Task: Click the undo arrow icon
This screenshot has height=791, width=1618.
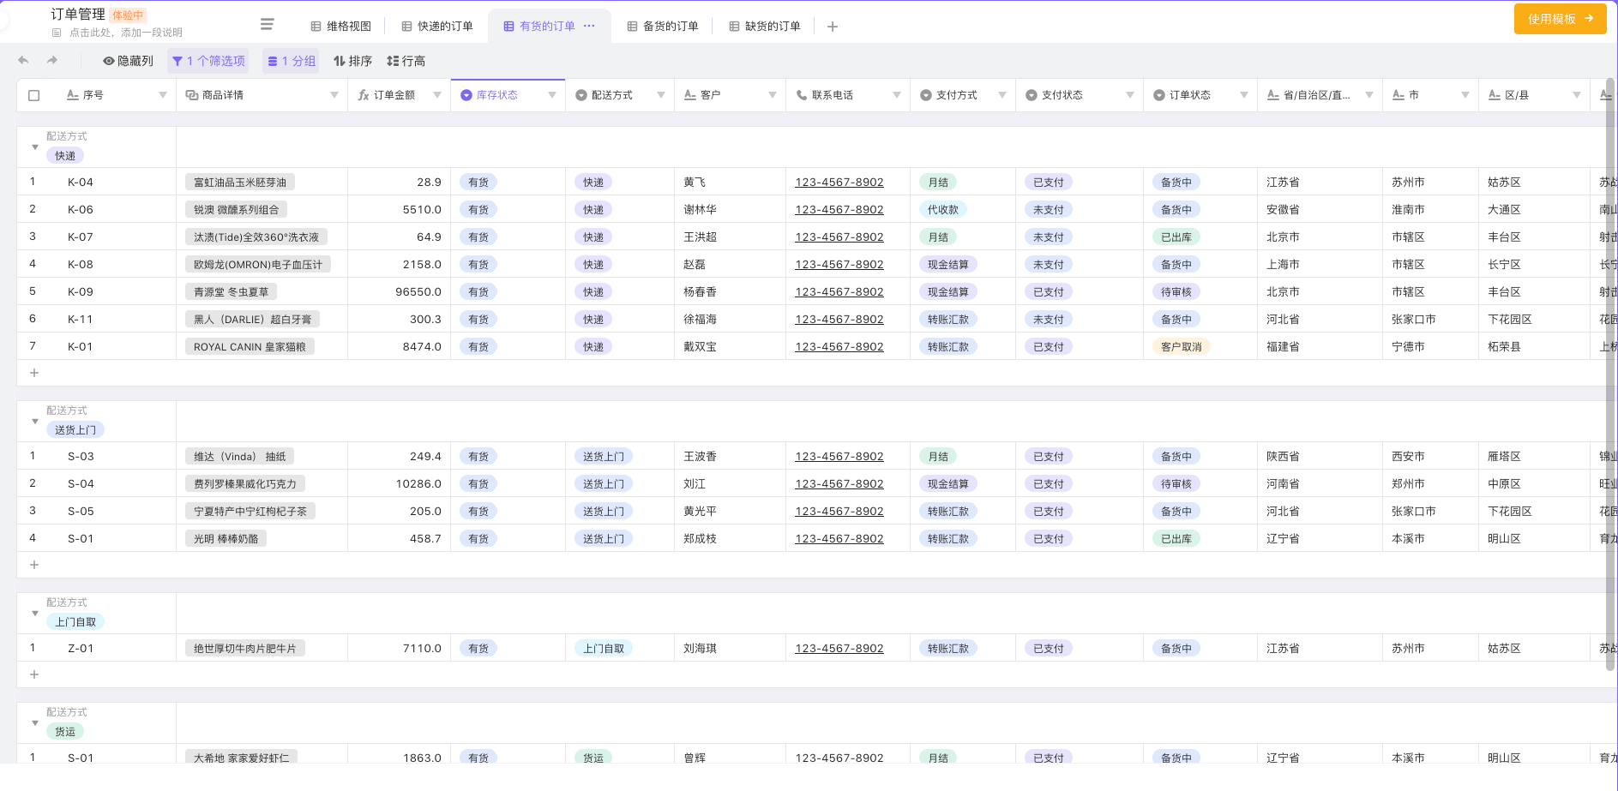Action: (x=23, y=61)
